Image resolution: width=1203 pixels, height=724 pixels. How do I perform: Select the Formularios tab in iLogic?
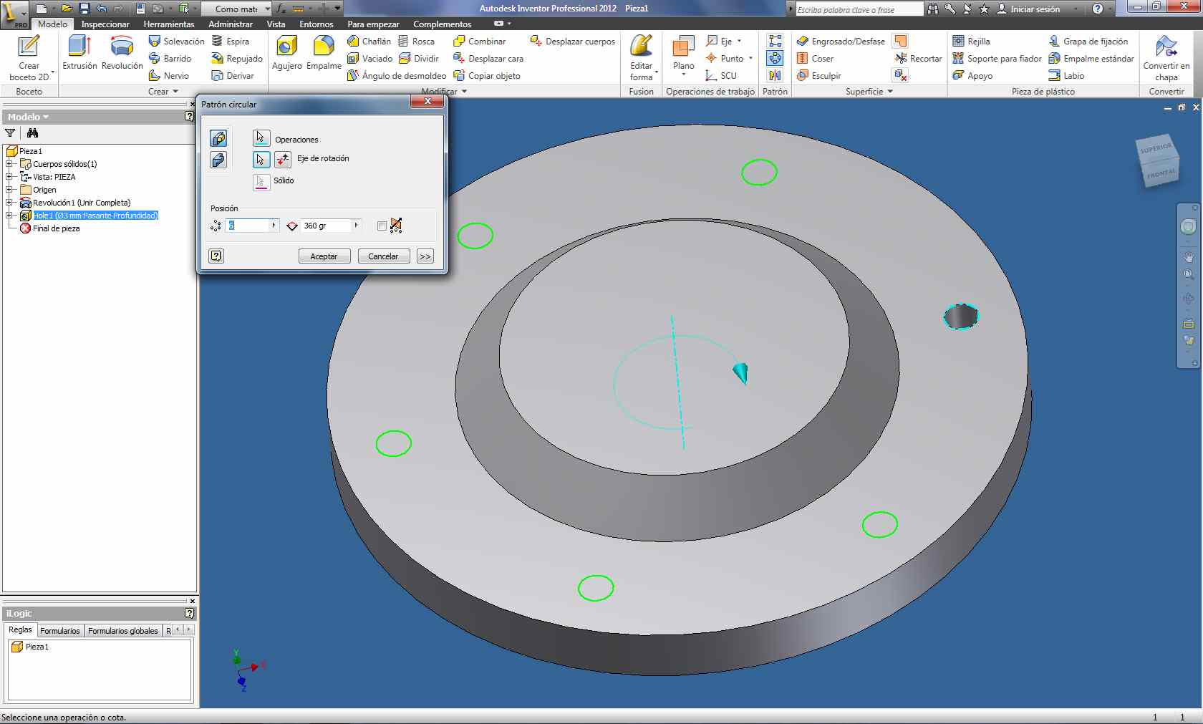click(60, 631)
